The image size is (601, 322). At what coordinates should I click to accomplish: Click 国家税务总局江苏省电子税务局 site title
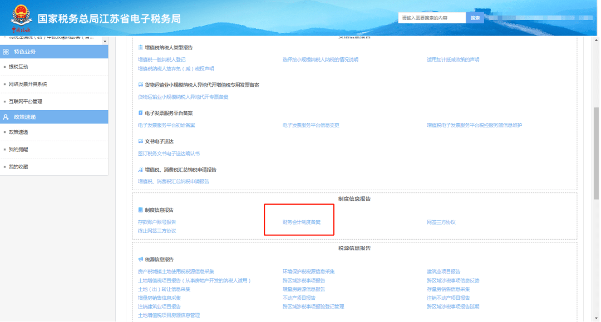pos(109,19)
